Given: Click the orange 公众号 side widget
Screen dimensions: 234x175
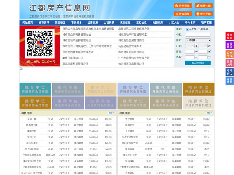Looking at the screenshot, I should click(x=229, y=54).
